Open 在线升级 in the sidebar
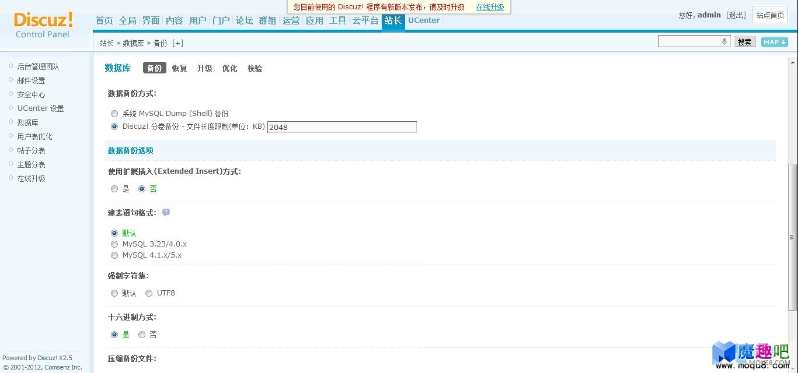 click(x=31, y=178)
